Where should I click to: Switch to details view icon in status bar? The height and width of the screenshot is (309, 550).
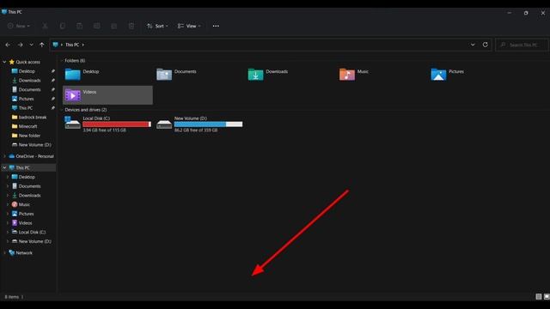click(539, 297)
